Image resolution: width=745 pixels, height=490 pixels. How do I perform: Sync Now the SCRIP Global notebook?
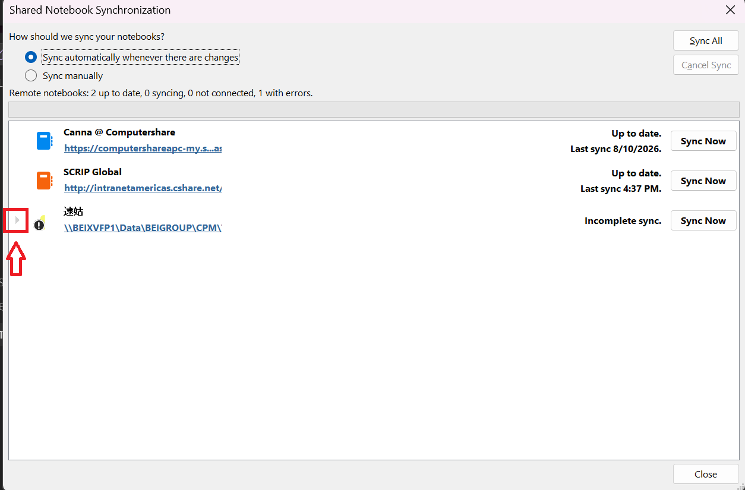click(x=703, y=181)
